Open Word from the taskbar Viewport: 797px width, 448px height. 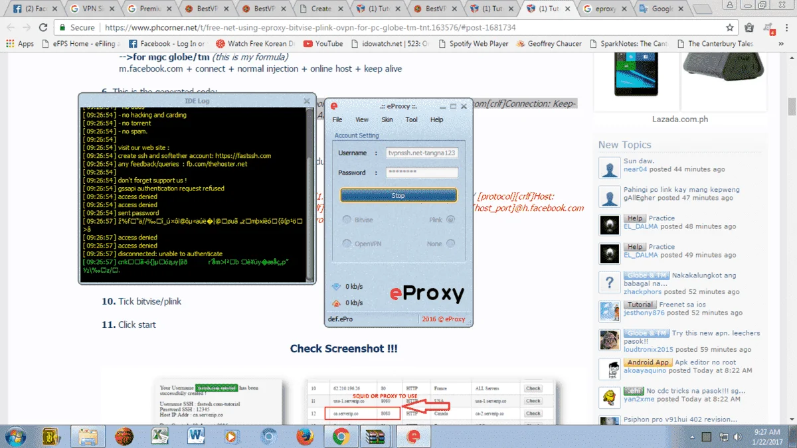pyautogui.click(x=196, y=437)
